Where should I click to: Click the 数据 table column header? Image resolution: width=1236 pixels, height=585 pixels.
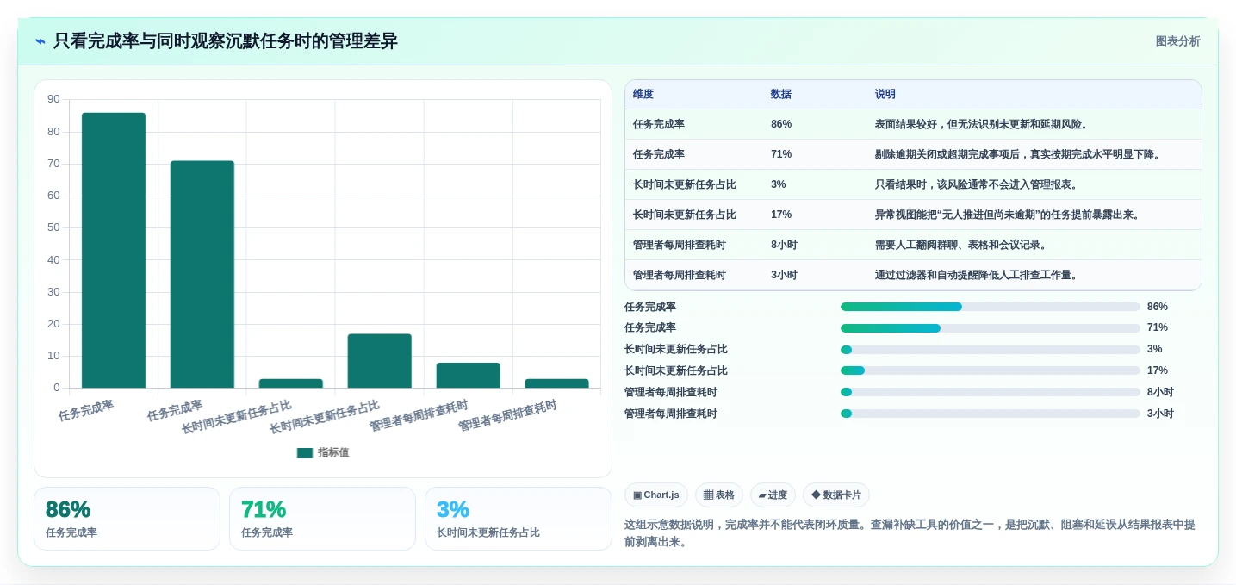tap(781, 95)
